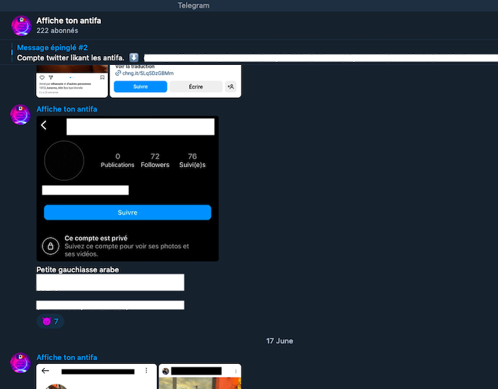Jump to Message épinglé #2
Image resolution: width=498 pixels, height=389 pixels.
point(52,48)
